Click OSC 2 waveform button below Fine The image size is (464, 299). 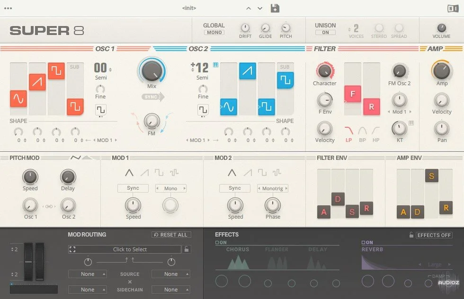pos(203,110)
